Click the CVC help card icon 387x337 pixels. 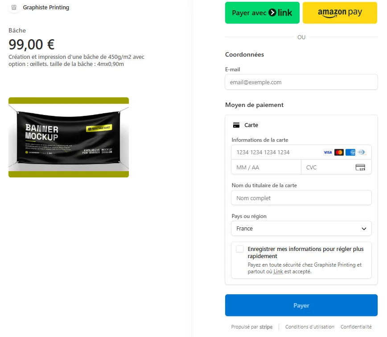[x=360, y=167]
